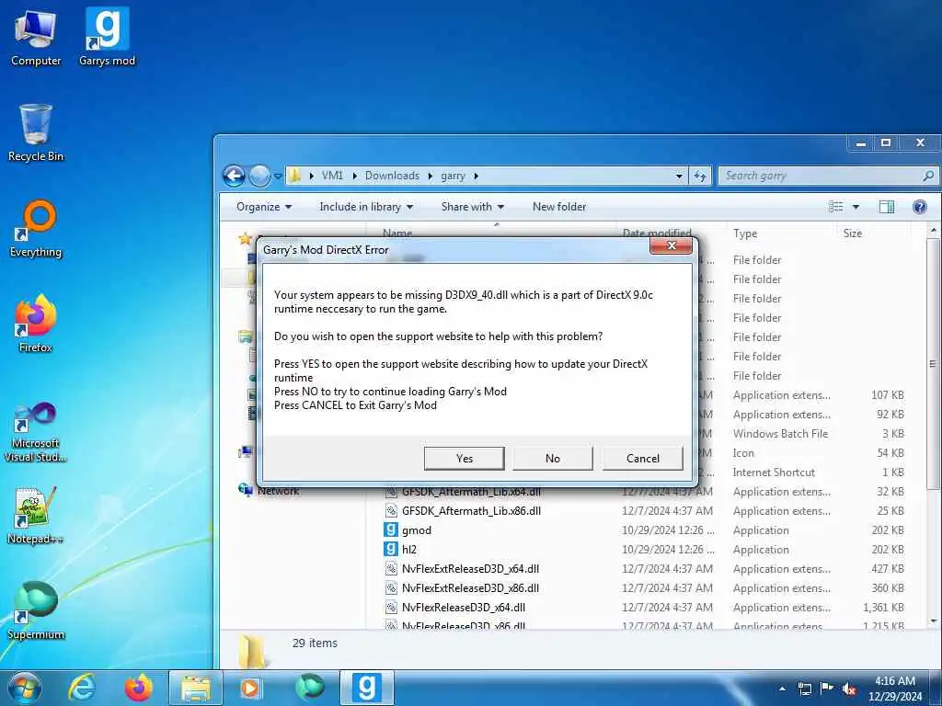Open the Windows Start menu
Image resolution: width=942 pixels, height=706 pixels.
[x=25, y=688]
